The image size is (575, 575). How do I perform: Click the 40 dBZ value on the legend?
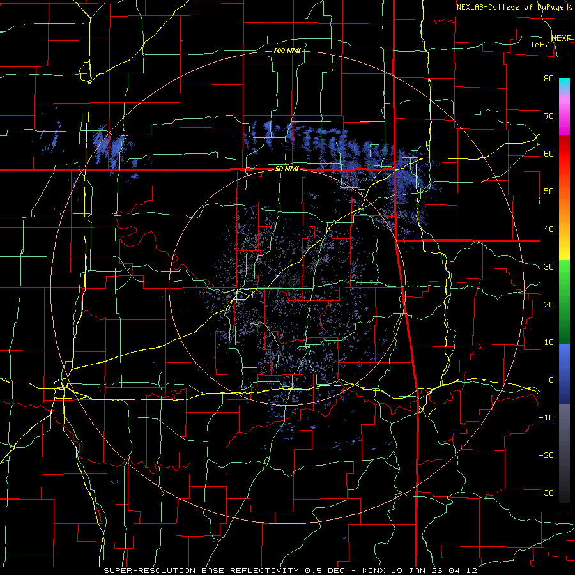549,229
